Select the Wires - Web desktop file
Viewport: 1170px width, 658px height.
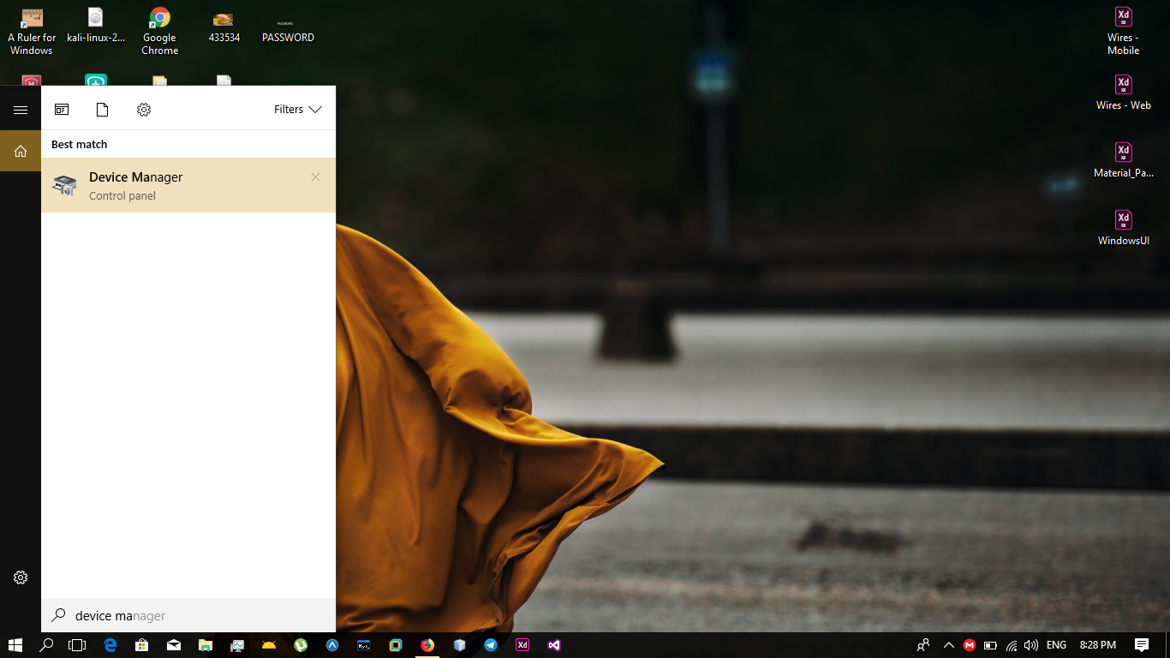coord(1123,93)
